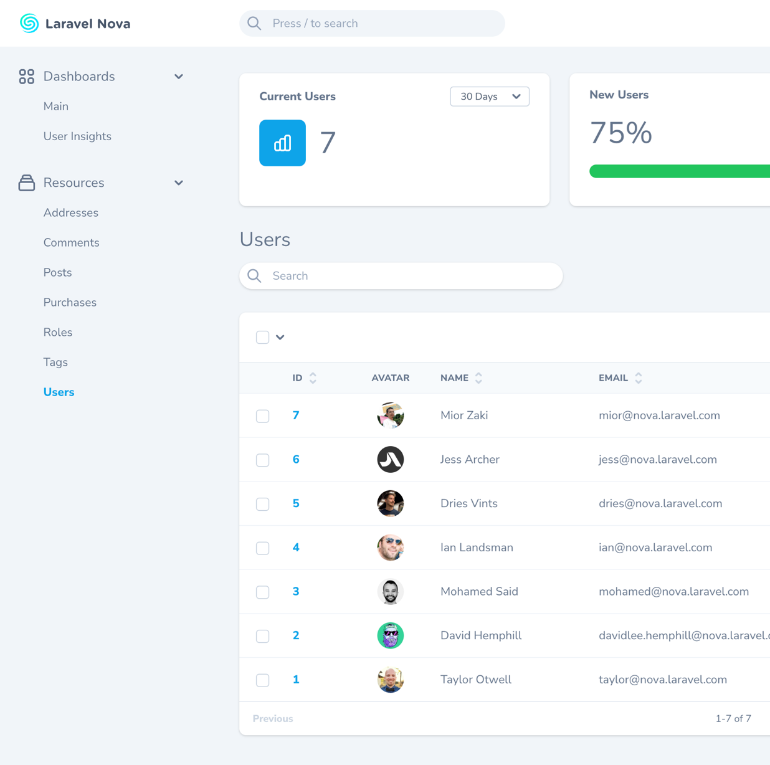This screenshot has height=765, width=770.
Task: Click the Resources briefcase icon
Action: [26, 183]
